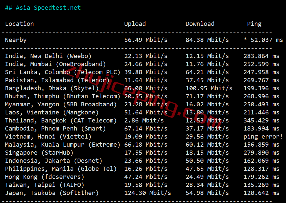
Task: Select the Nearby result row label
Action: (x=16, y=40)
